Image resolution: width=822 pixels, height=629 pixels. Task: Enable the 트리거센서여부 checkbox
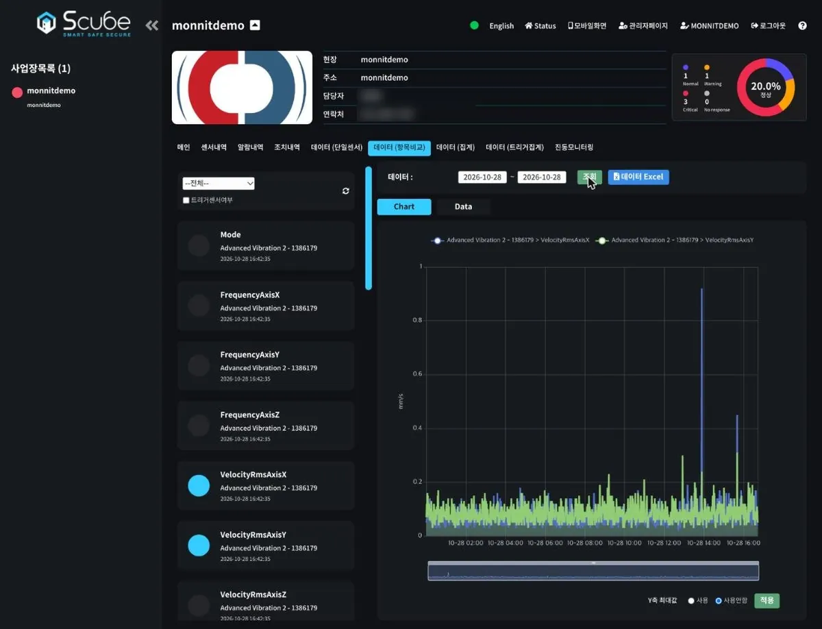(186, 200)
